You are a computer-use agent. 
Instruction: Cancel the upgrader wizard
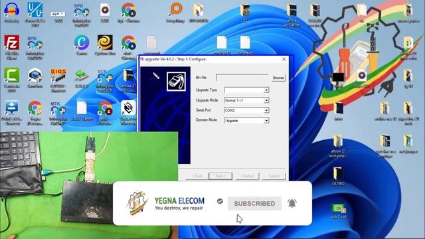(x=274, y=176)
